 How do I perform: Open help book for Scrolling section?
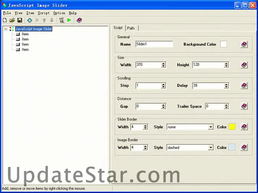tap(244, 86)
